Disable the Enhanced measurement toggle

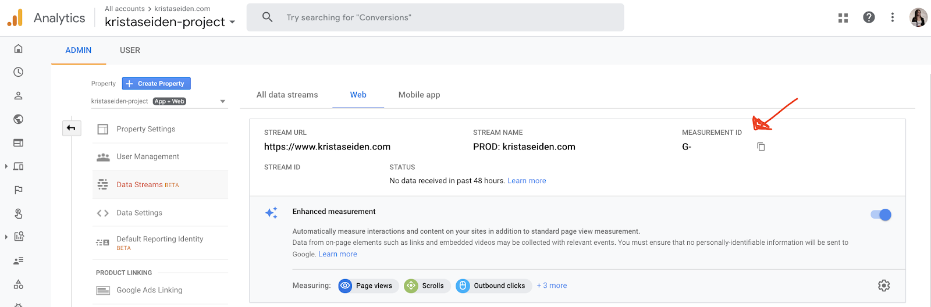[x=881, y=215]
